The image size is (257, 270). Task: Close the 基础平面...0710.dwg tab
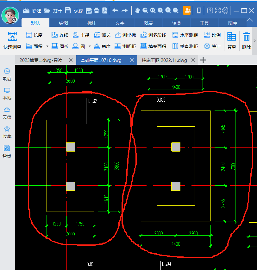pyautogui.click(x=132, y=60)
